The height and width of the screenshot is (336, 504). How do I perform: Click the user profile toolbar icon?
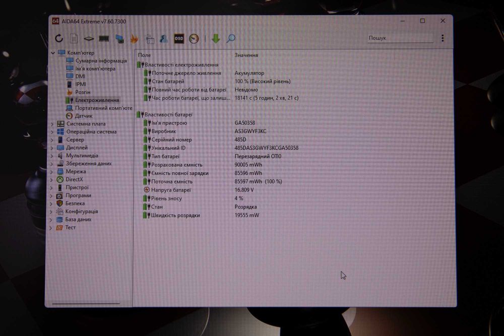pos(164,39)
